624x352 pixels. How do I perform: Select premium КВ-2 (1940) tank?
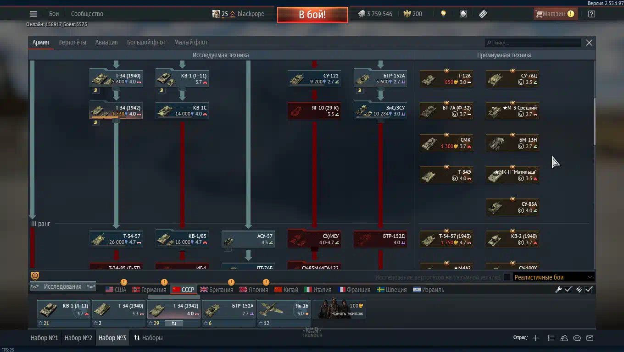click(513, 239)
